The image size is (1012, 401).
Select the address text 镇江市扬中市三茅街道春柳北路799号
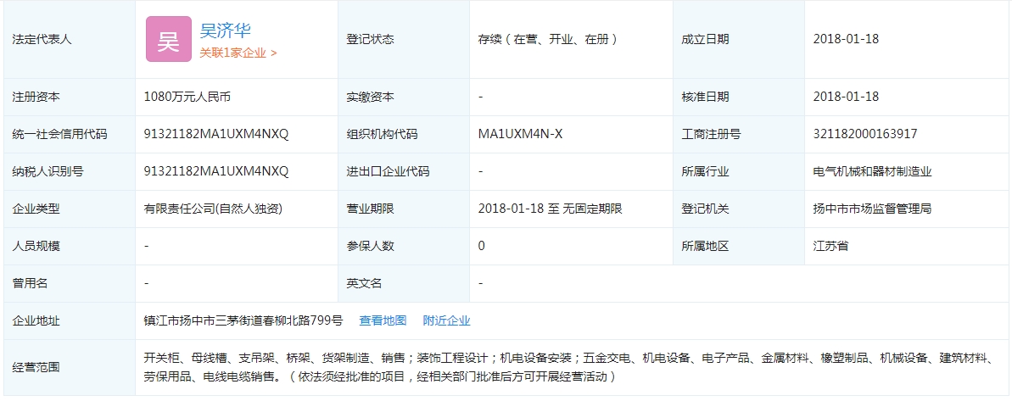[x=243, y=320]
